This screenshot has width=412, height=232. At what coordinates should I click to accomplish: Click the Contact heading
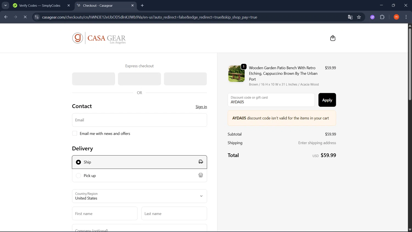point(82,106)
